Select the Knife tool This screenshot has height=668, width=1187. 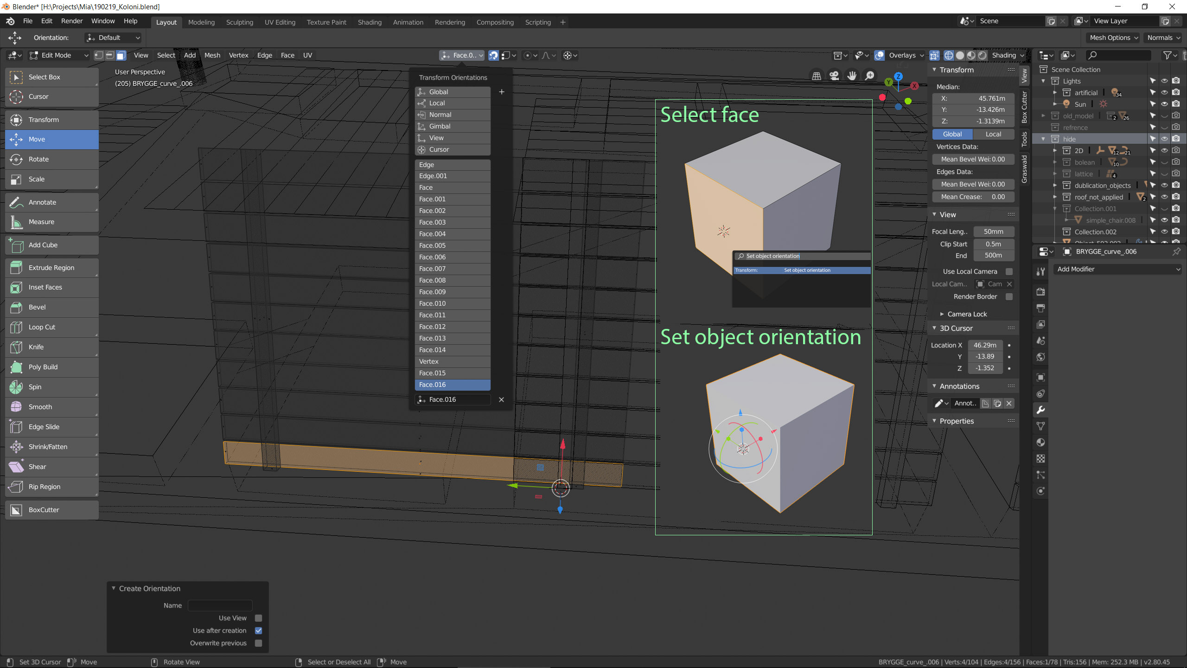pos(52,347)
